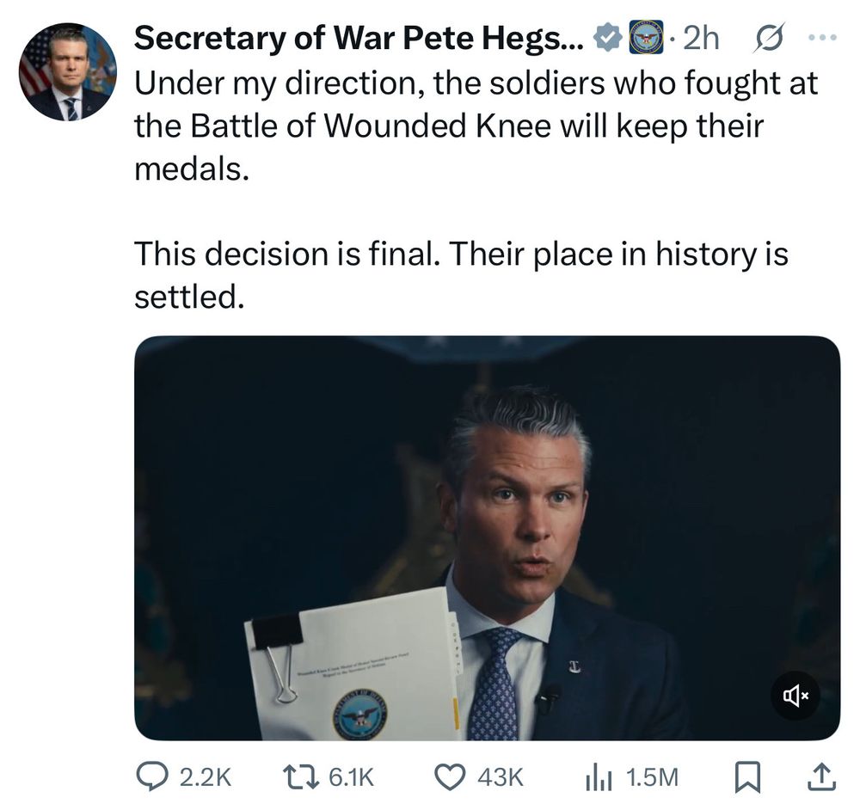Click the 43K likes count
The height and width of the screenshot is (810, 860).
click(x=500, y=778)
